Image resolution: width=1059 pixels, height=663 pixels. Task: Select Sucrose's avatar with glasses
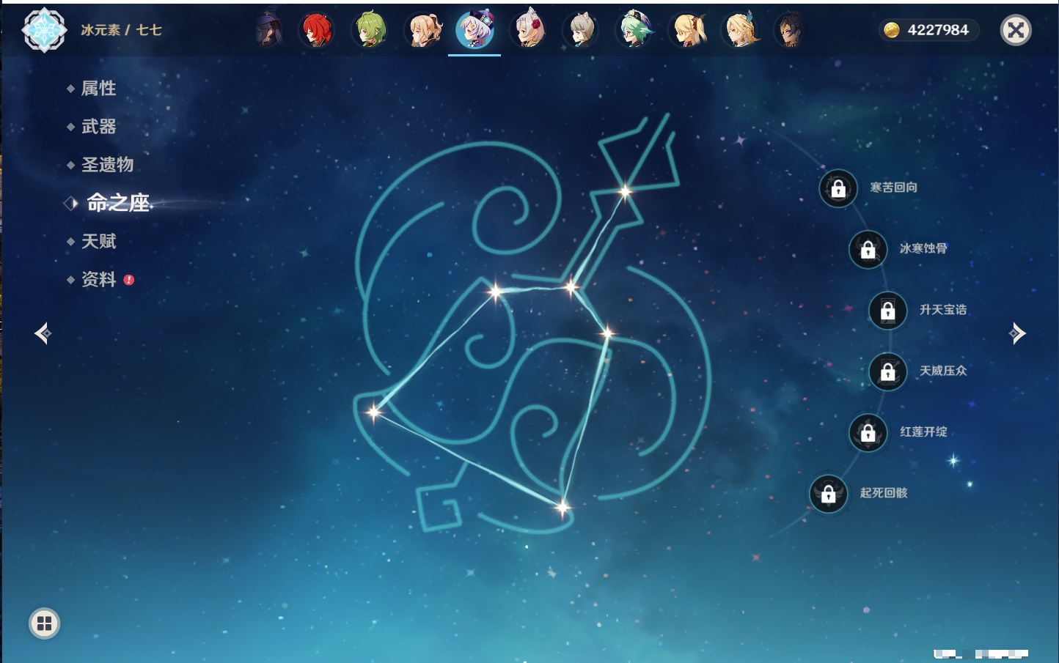click(634, 31)
